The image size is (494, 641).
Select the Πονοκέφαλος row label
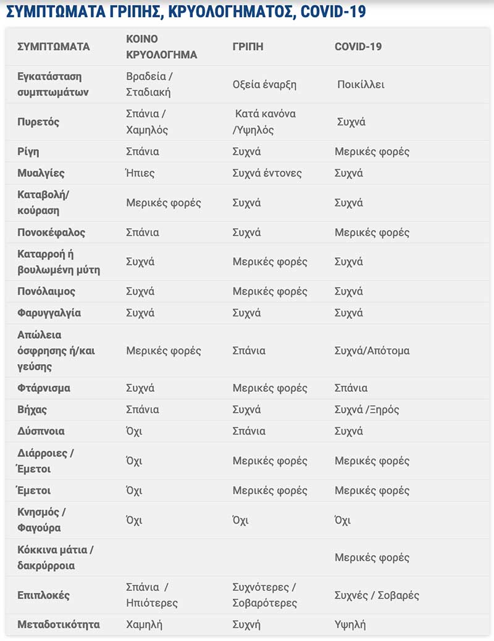point(51,232)
